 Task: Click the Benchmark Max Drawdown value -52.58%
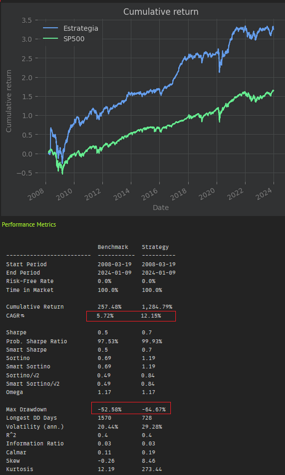(110, 409)
